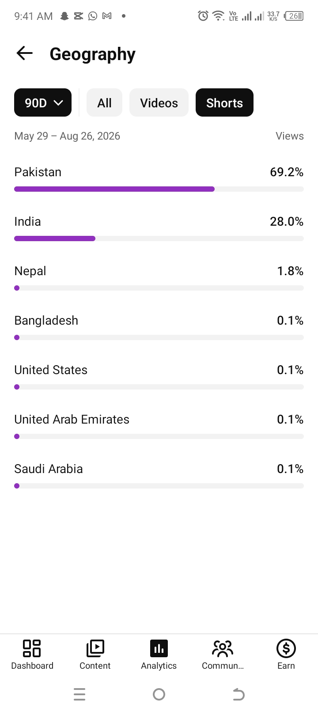Open the Dashboard icon in bottom bar
The height and width of the screenshot is (712, 318).
(x=32, y=648)
